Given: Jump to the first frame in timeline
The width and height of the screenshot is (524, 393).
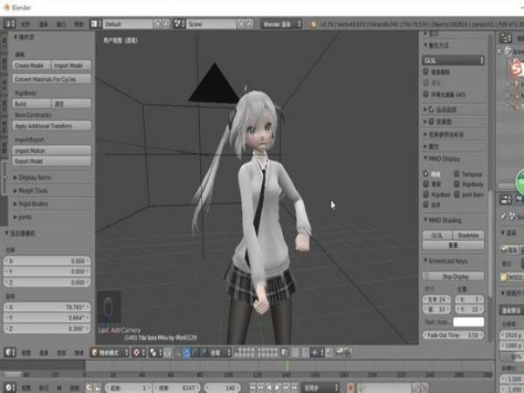Looking at the screenshot, I should pos(253,388).
